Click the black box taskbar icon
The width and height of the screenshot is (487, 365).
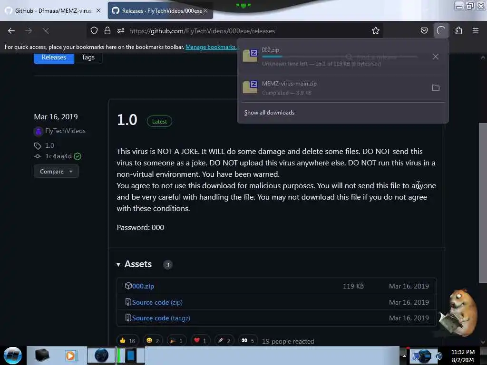42,355
